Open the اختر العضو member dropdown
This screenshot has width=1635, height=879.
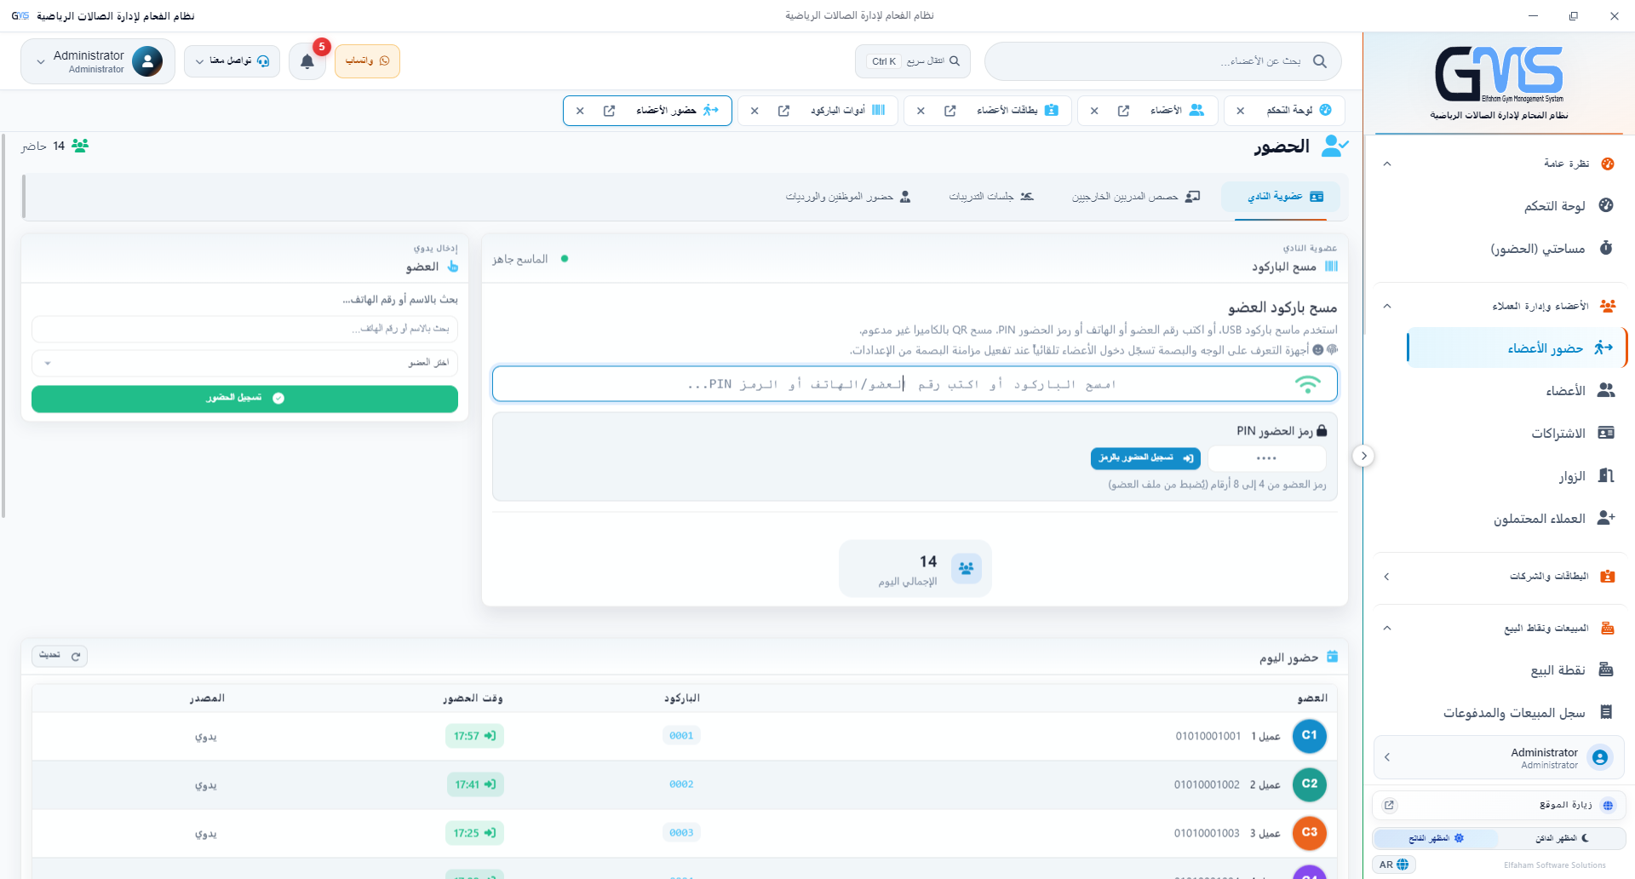pyautogui.click(x=244, y=363)
